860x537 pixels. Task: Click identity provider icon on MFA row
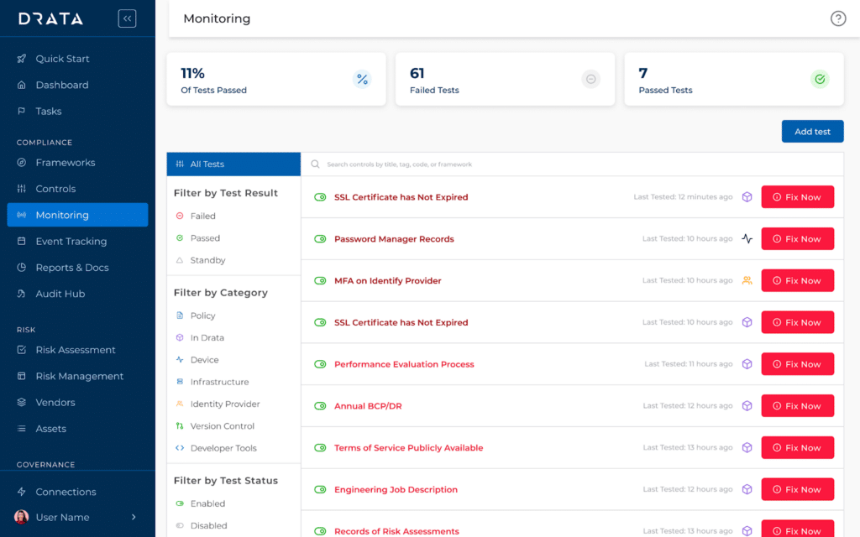(747, 281)
